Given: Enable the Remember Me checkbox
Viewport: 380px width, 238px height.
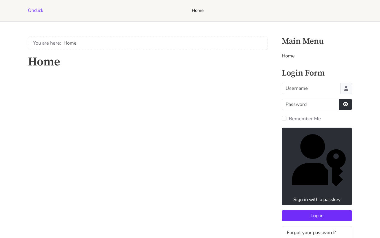Looking at the screenshot, I should click(284, 118).
